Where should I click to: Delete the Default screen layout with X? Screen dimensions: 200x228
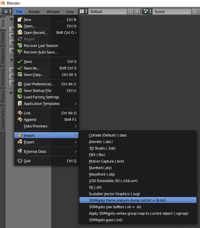click(x=137, y=11)
